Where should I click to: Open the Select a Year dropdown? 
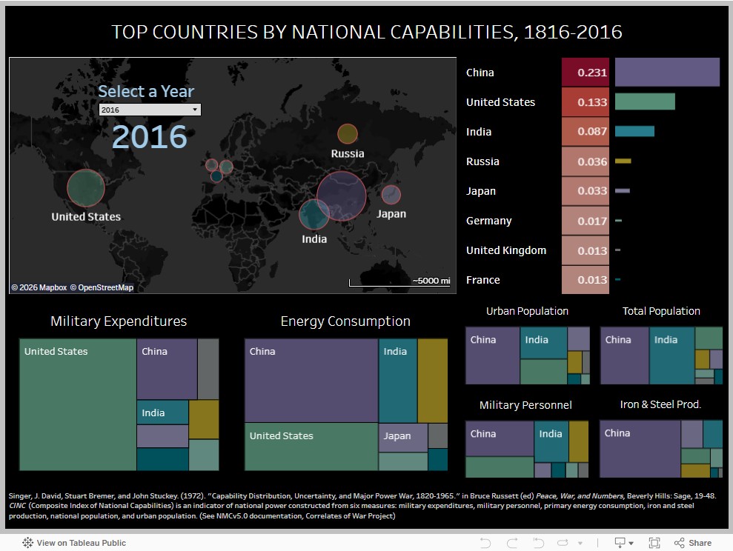[x=150, y=109]
